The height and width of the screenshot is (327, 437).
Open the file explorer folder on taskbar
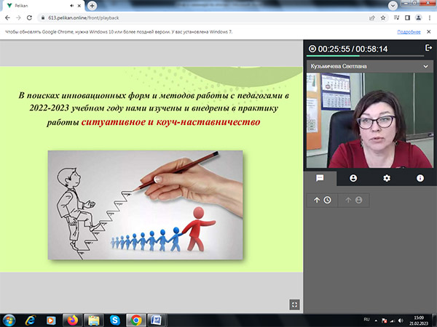[94, 320]
